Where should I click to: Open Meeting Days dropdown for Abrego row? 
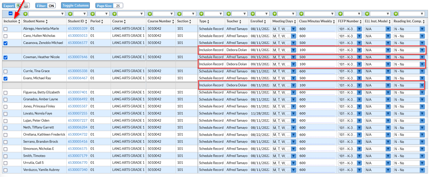tap(294, 29)
